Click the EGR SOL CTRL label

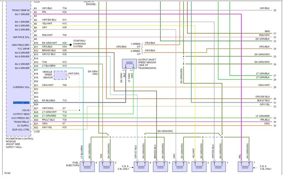21,129
